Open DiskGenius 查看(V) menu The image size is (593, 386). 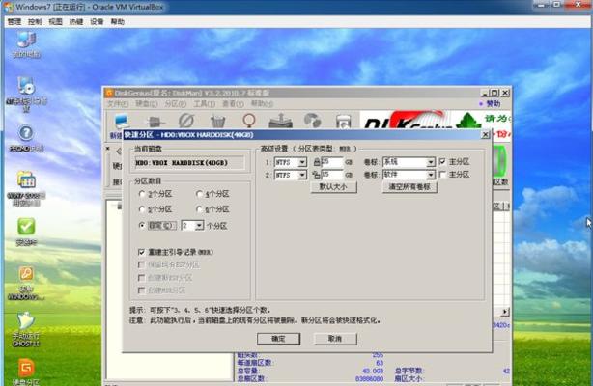[x=233, y=103]
